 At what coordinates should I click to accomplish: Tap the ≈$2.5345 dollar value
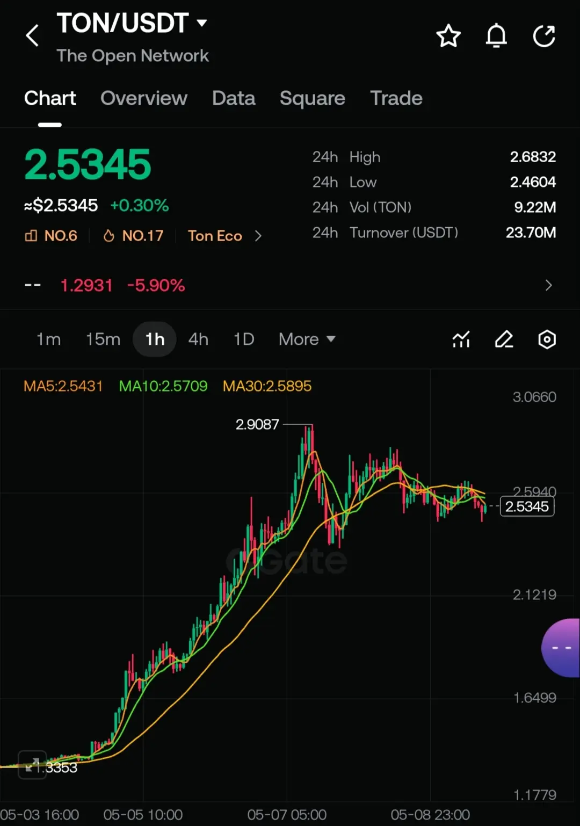coord(61,205)
